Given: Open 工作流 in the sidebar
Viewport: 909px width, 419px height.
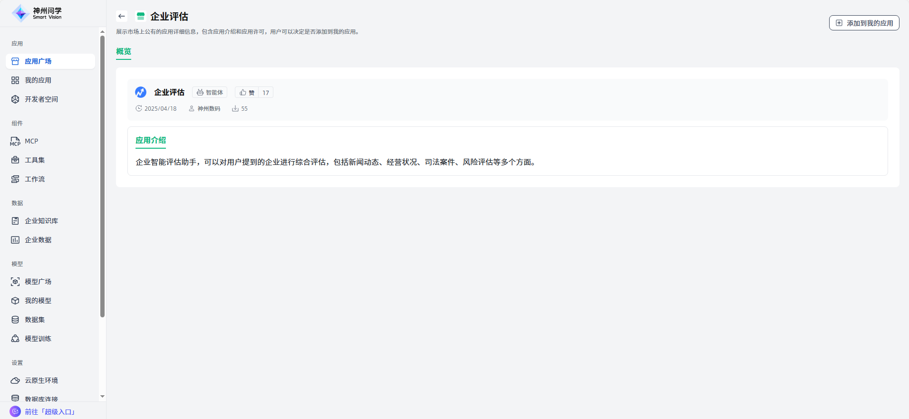Looking at the screenshot, I should [x=35, y=179].
